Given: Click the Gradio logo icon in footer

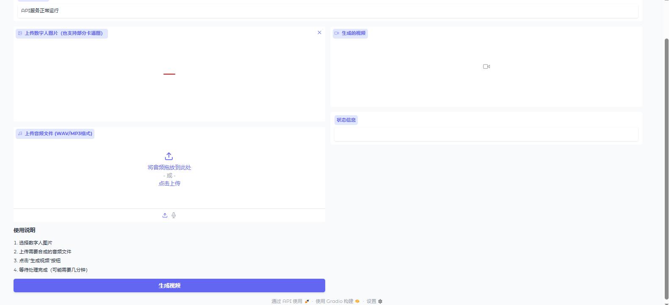Looking at the screenshot, I should pos(357,301).
